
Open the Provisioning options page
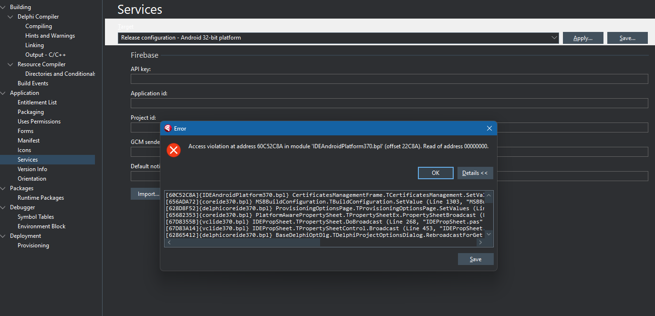(x=33, y=245)
